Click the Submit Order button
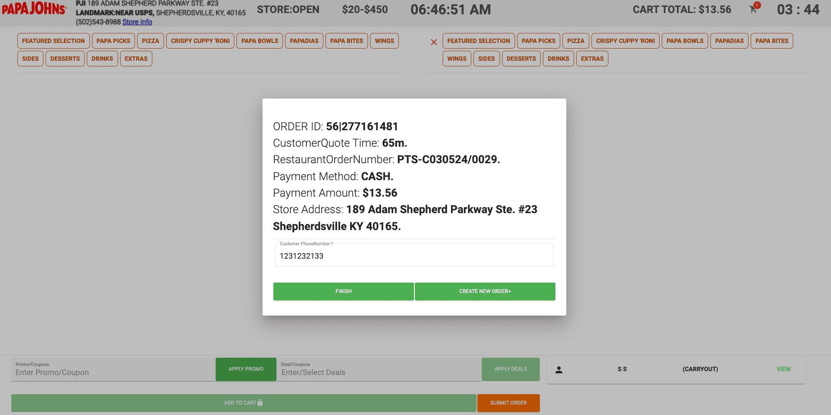The width and height of the screenshot is (831, 415). [509, 403]
